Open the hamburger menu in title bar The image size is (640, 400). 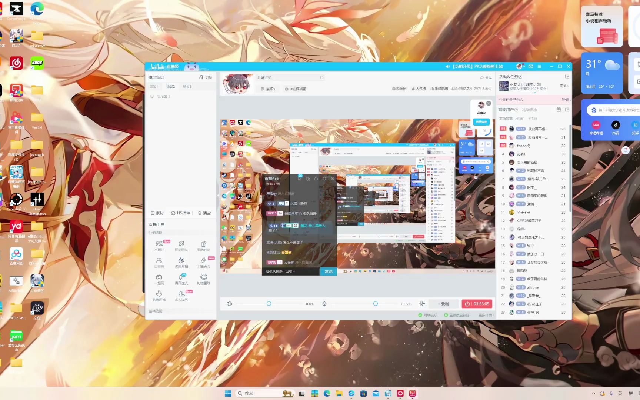coord(539,66)
